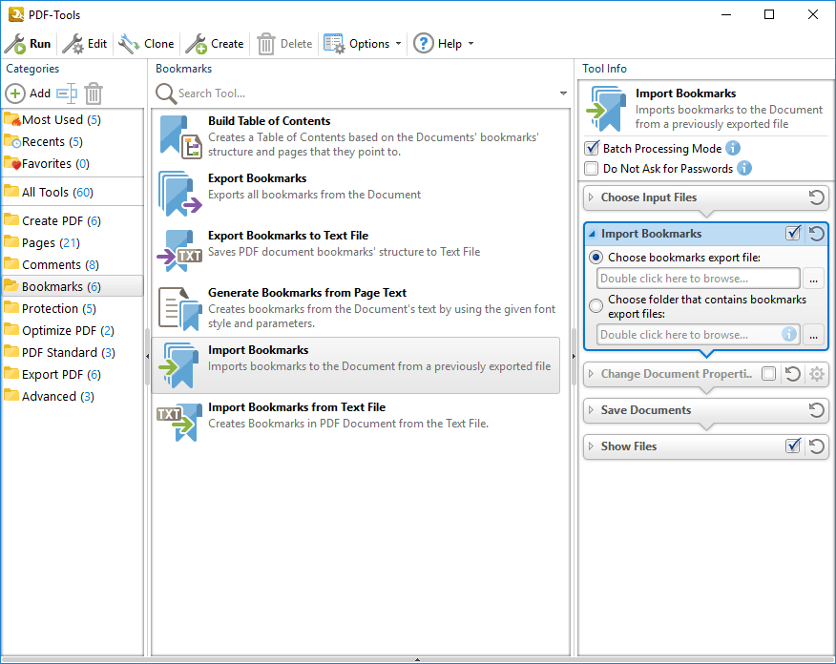Image resolution: width=836 pixels, height=664 pixels.
Task: Select the Comments category
Action: tap(73, 264)
